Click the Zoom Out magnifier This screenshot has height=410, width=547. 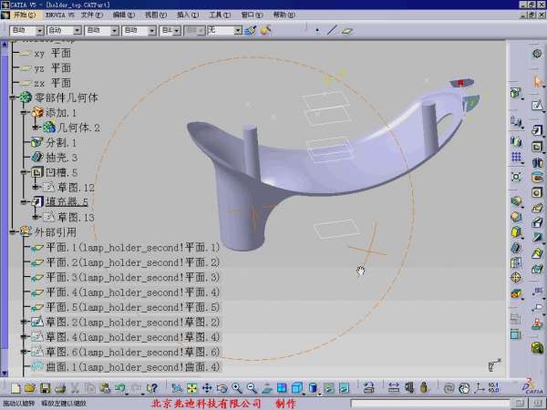[252, 388]
